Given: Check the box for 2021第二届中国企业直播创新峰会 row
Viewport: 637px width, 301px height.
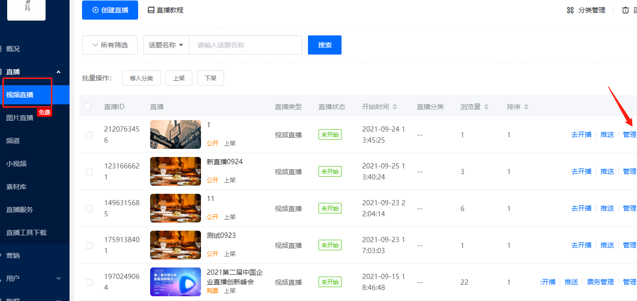Looking at the screenshot, I should tap(89, 282).
